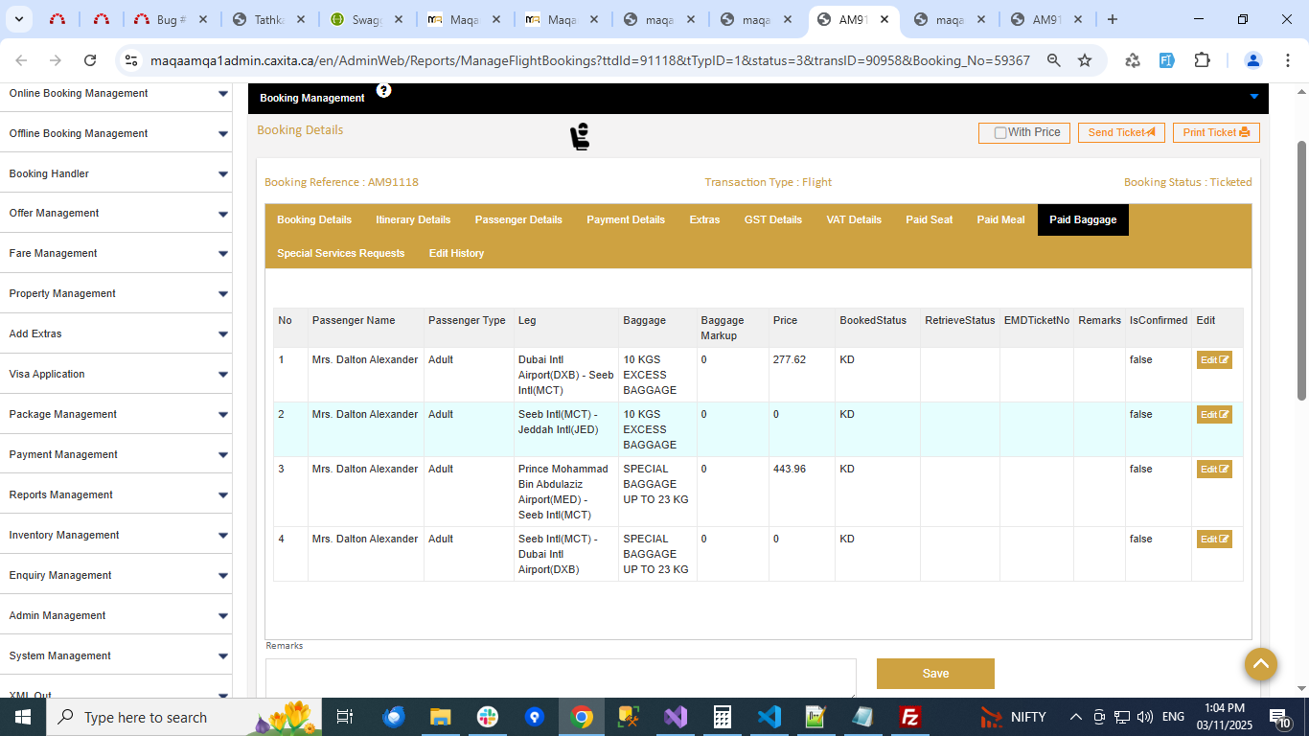Click the Send Ticket button
1309x736 pixels.
(x=1120, y=133)
